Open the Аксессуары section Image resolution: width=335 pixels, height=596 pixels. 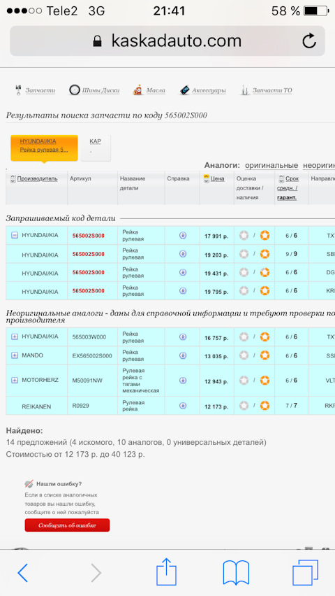(209, 90)
